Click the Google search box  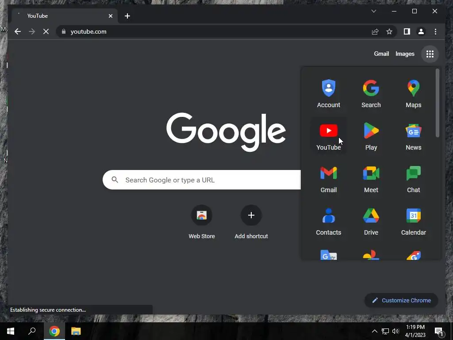[x=202, y=180]
